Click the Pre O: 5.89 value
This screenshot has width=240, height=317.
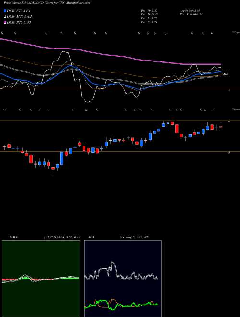pyautogui.click(x=149, y=10)
